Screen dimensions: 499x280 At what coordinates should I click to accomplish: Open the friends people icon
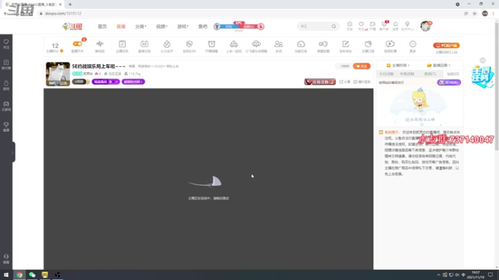[x=278, y=44]
